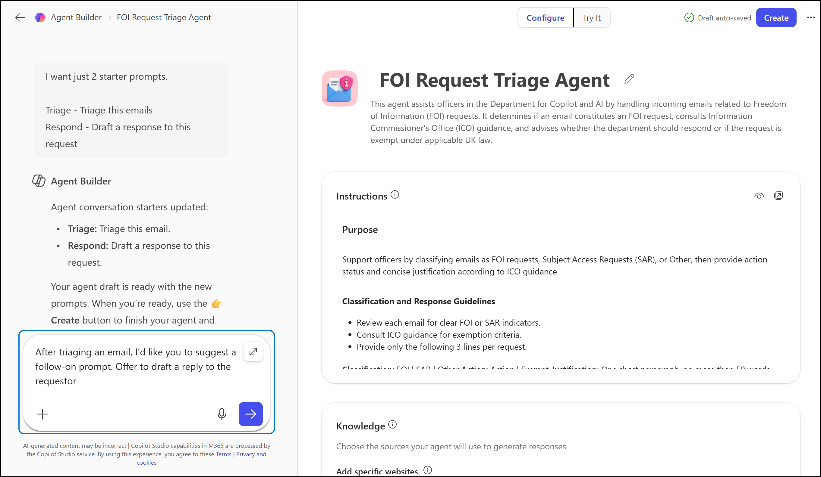Toggle instructions preview eye icon
This screenshot has height=477, width=821.
pos(759,196)
